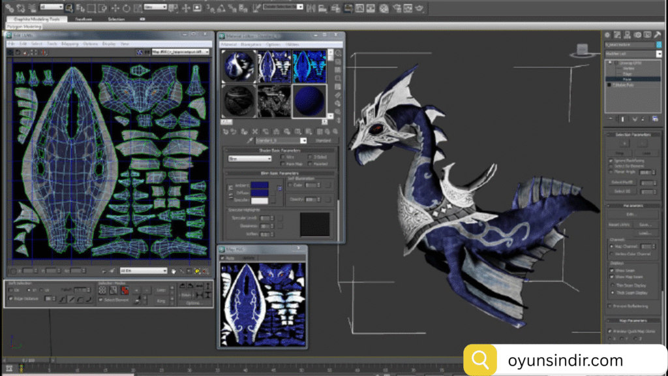Click the Standard material type button

[323, 140]
